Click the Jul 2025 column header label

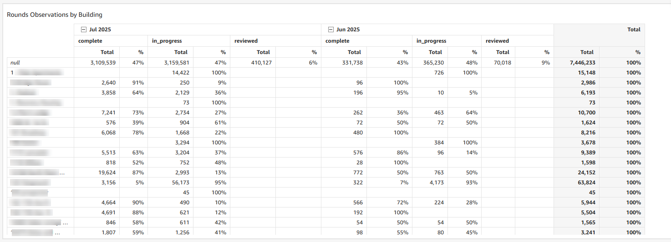(100, 30)
